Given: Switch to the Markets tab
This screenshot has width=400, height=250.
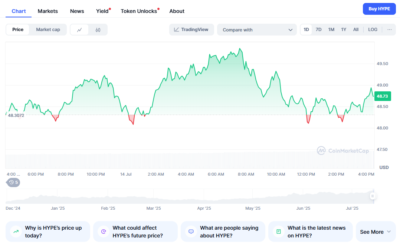Looking at the screenshot, I should [x=48, y=11].
